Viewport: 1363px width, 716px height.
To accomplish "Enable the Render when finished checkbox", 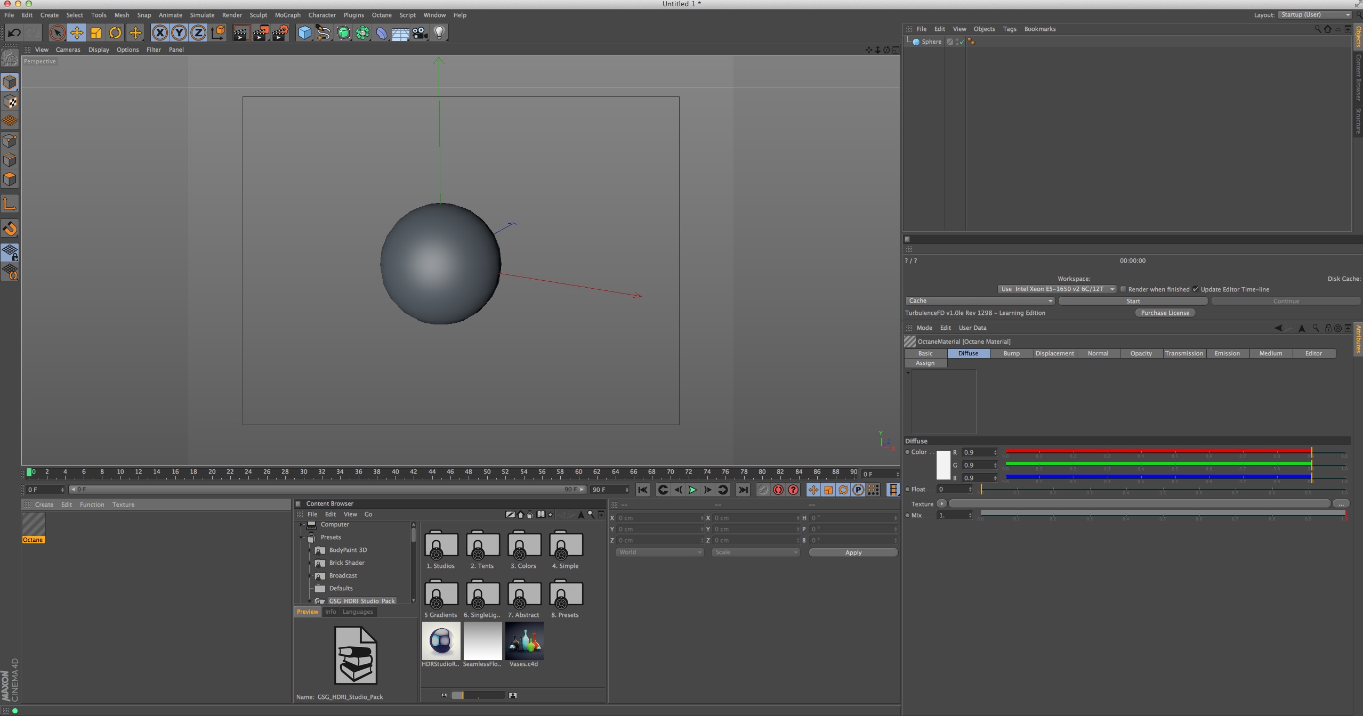I will point(1123,289).
